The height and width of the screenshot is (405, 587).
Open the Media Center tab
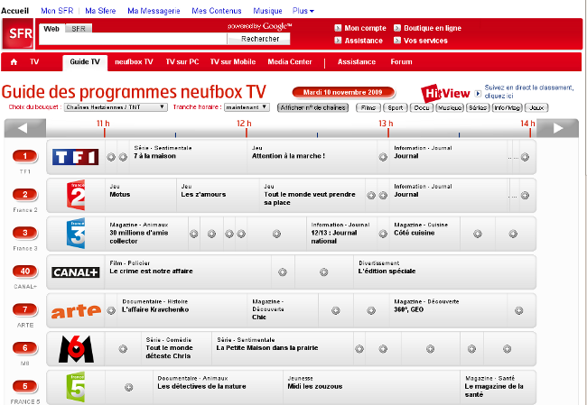pyautogui.click(x=290, y=62)
